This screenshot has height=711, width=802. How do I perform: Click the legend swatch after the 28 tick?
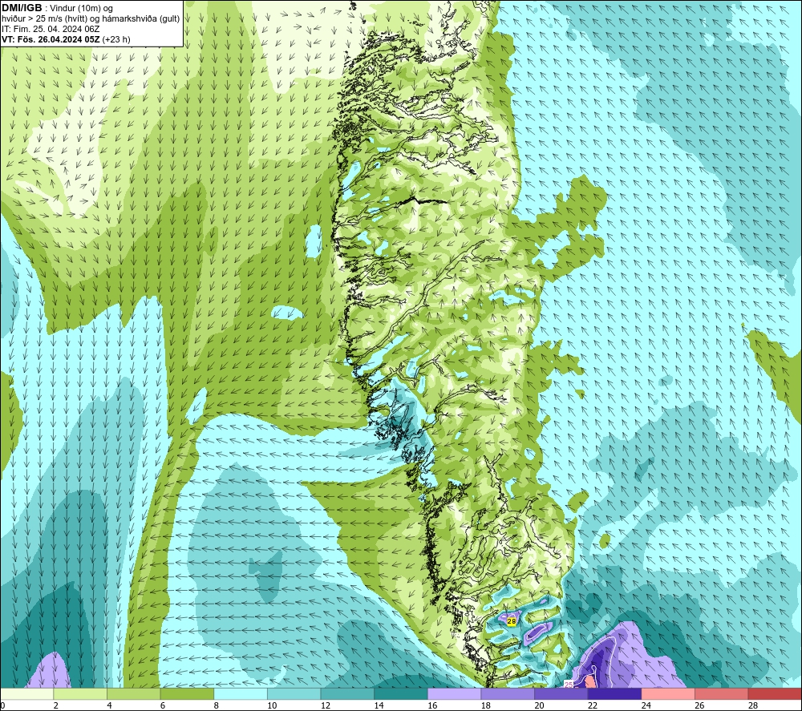775,693
